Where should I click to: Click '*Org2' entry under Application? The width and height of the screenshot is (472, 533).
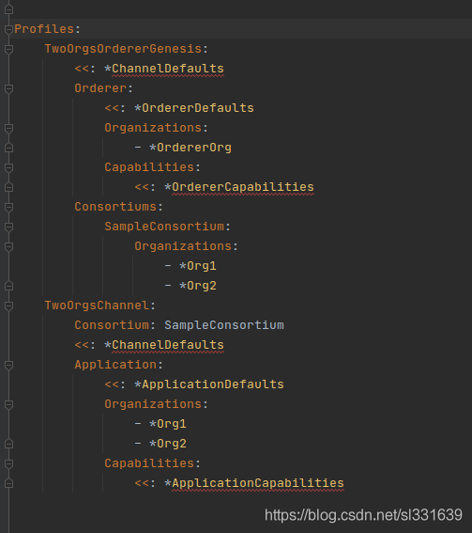[168, 443]
